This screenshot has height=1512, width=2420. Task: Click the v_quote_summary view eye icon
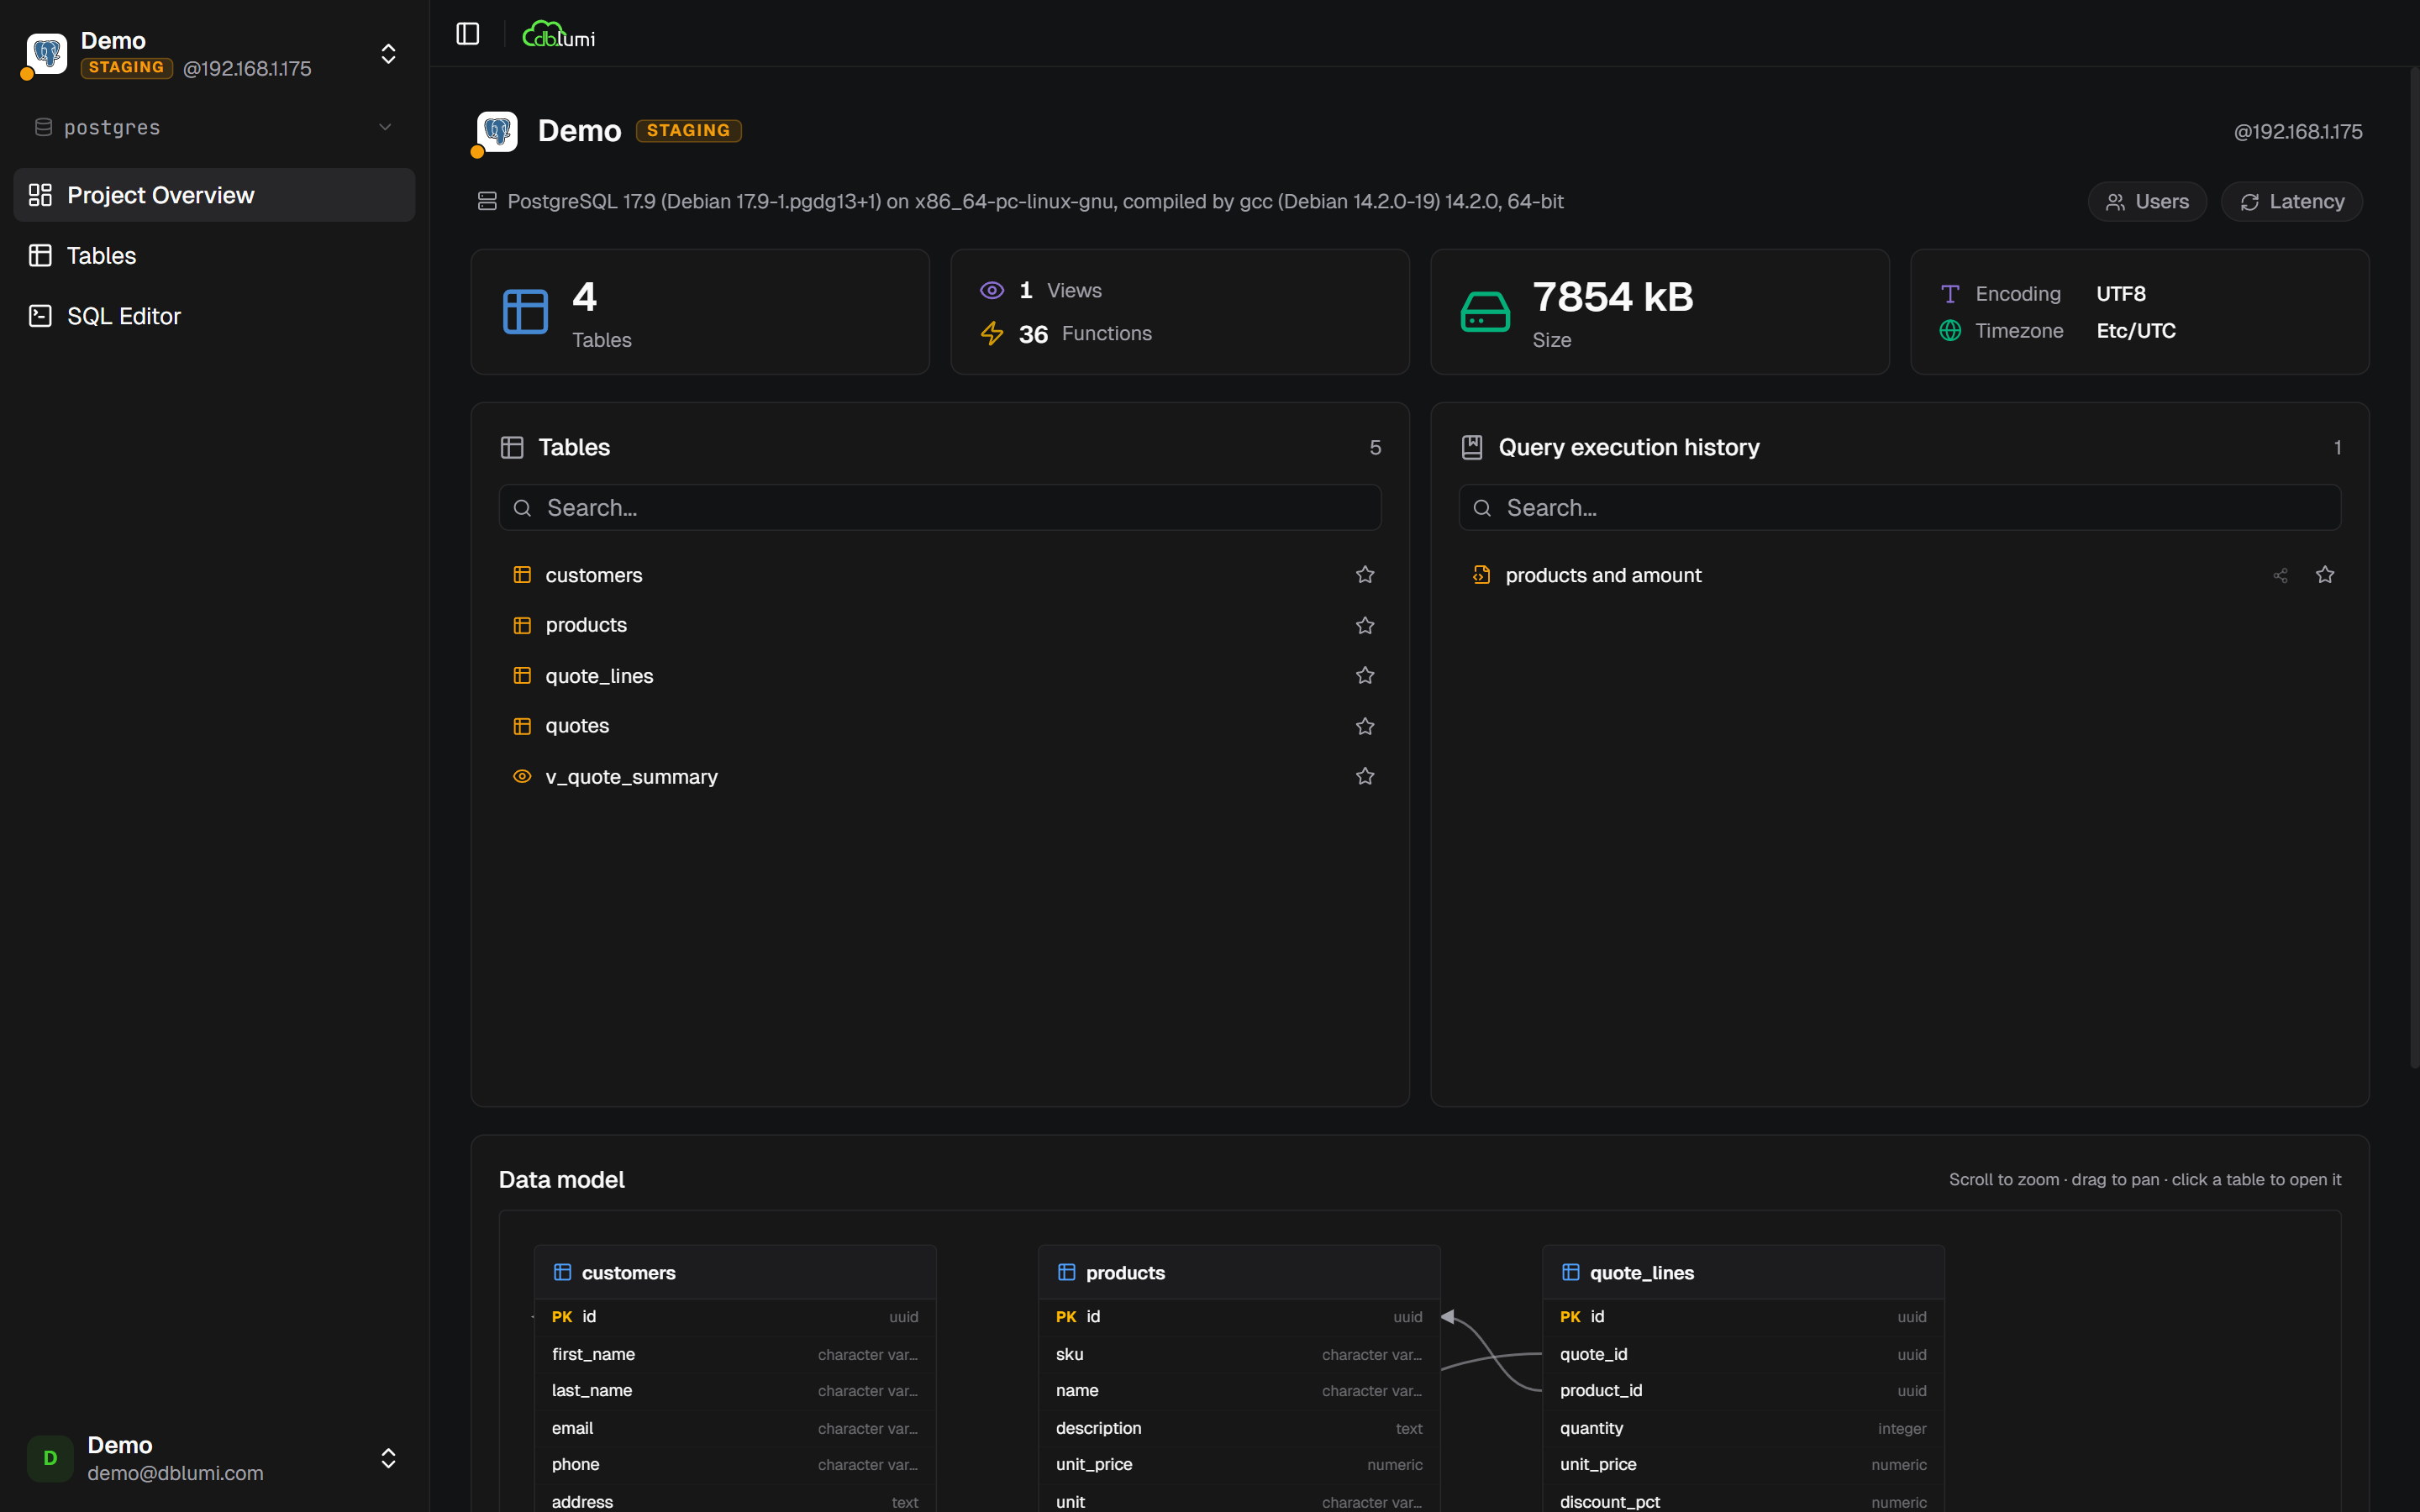(x=522, y=777)
